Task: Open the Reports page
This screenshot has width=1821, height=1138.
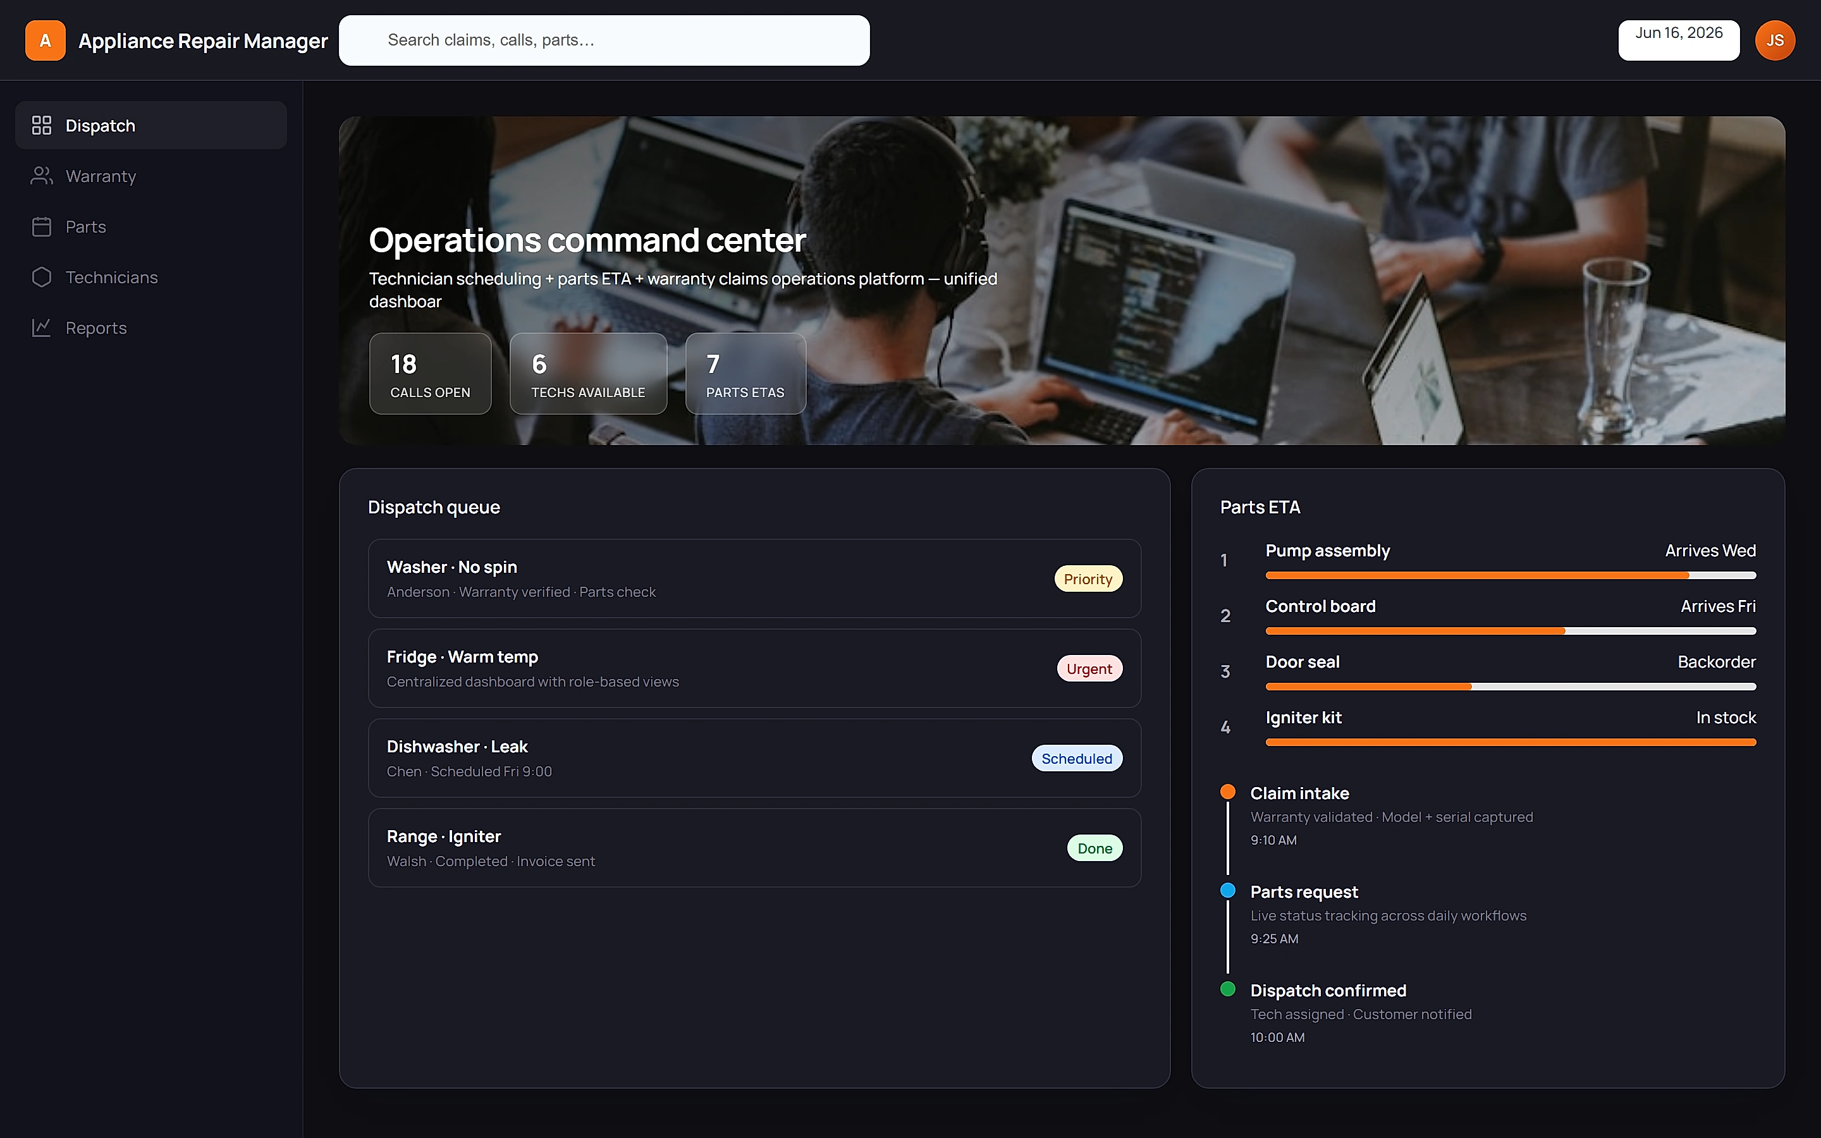Action: point(150,327)
